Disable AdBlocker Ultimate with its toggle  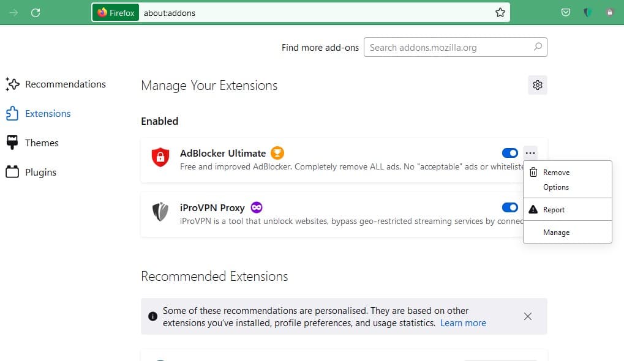coord(509,153)
